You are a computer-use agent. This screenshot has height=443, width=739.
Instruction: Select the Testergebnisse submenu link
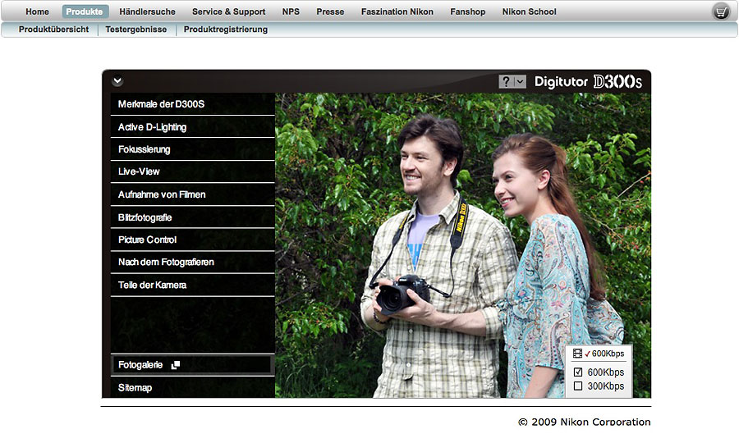coord(135,30)
